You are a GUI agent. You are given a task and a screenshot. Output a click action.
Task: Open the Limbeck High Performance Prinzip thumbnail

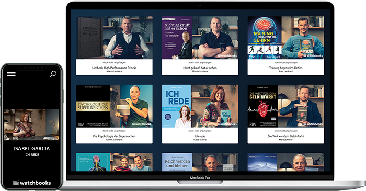point(115,38)
